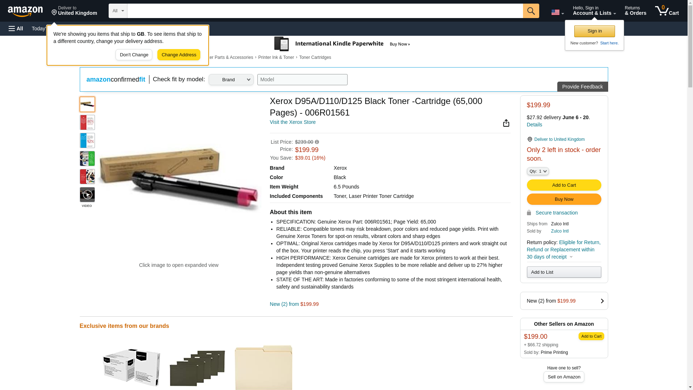Screen dimensions: 693x390
Task: Click the Change Address button
Action: click(179, 55)
